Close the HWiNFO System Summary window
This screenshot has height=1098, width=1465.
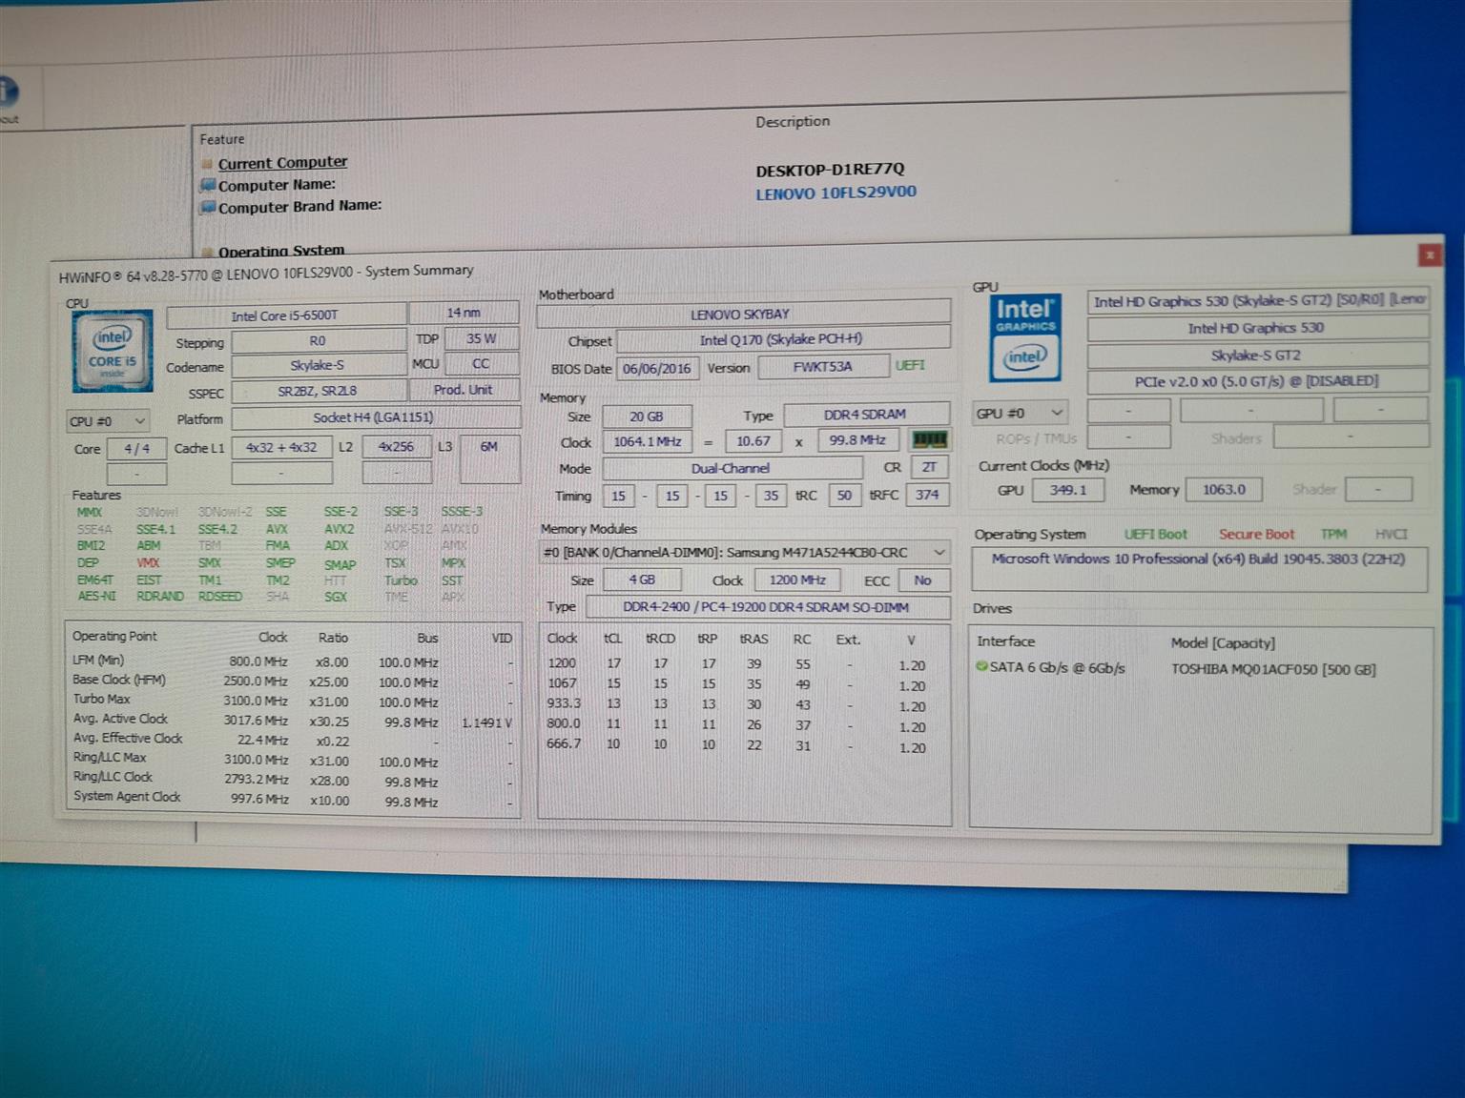click(1429, 254)
